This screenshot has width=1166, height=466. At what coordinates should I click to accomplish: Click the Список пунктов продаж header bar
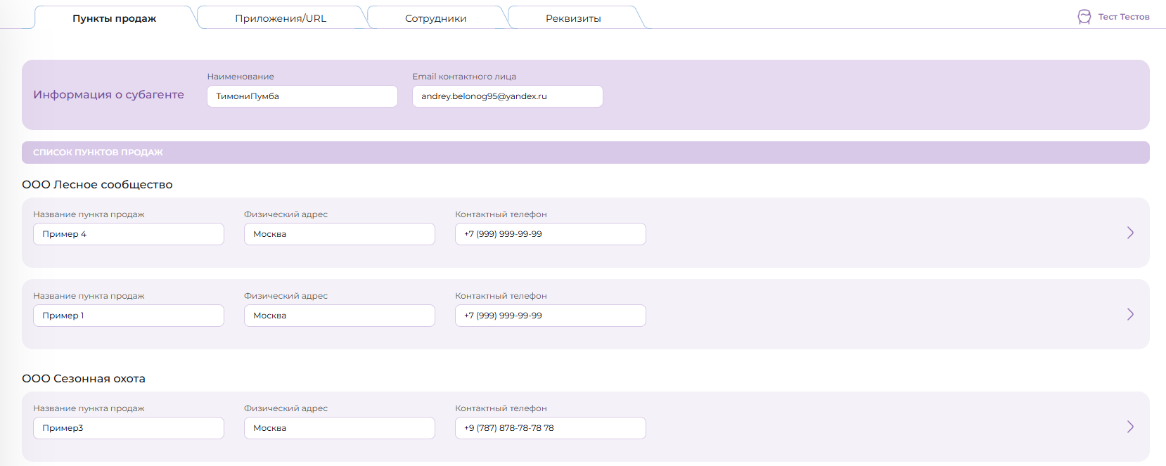[x=585, y=153]
